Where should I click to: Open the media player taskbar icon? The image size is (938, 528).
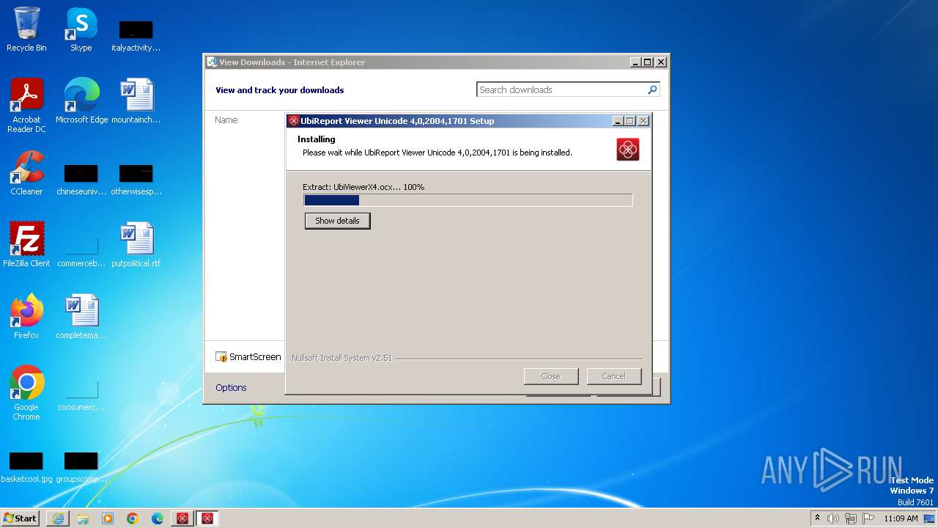coord(108,518)
